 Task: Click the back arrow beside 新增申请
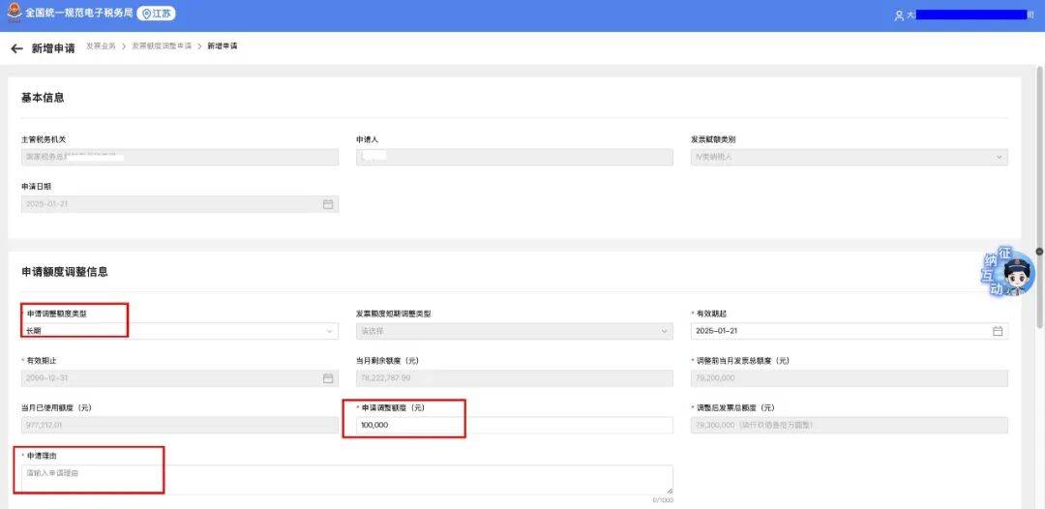coord(16,48)
